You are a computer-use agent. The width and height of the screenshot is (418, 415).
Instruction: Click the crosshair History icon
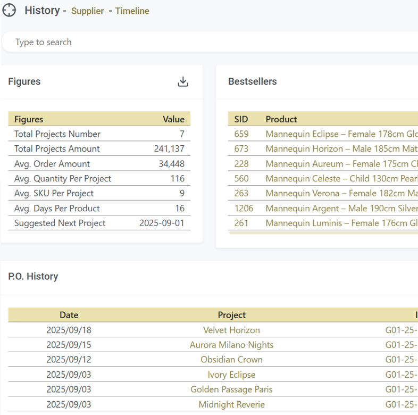[x=10, y=11]
